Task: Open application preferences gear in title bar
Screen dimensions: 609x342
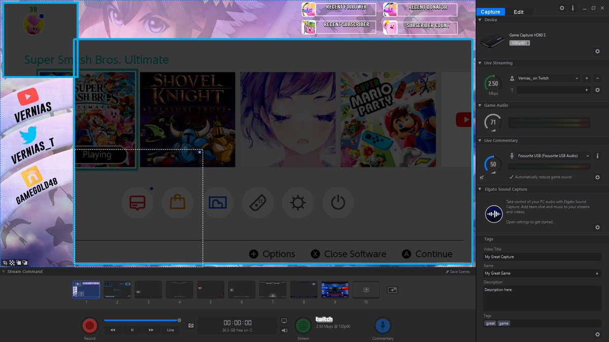Action: 562,8
